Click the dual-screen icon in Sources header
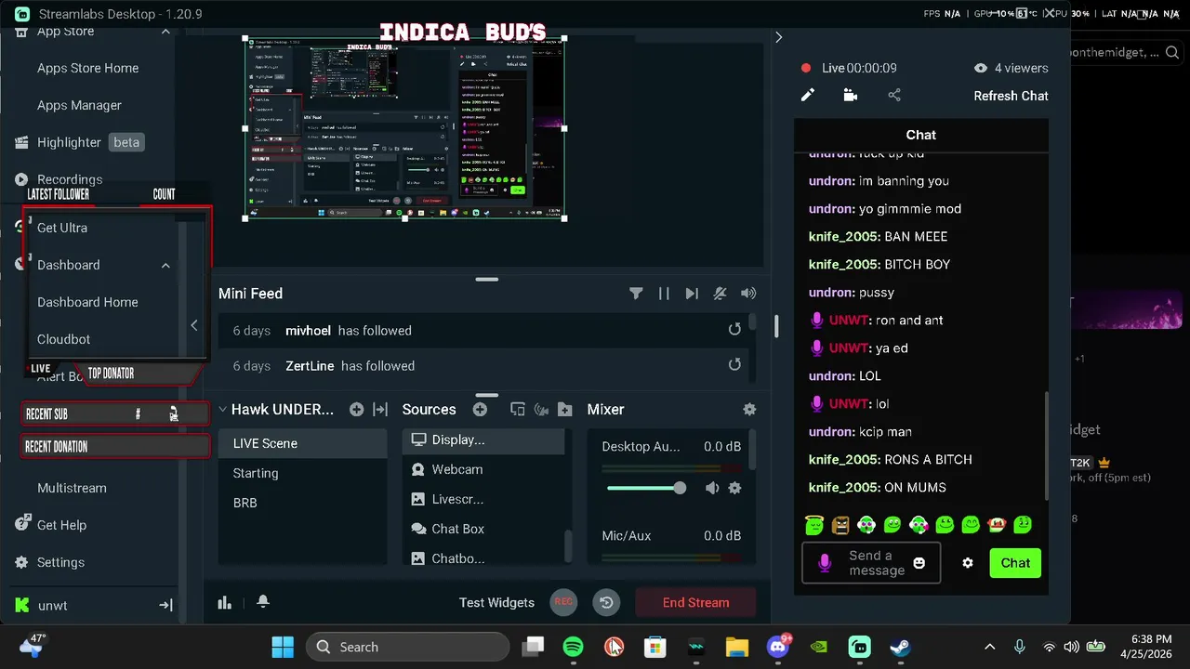The width and height of the screenshot is (1190, 669). [518, 410]
